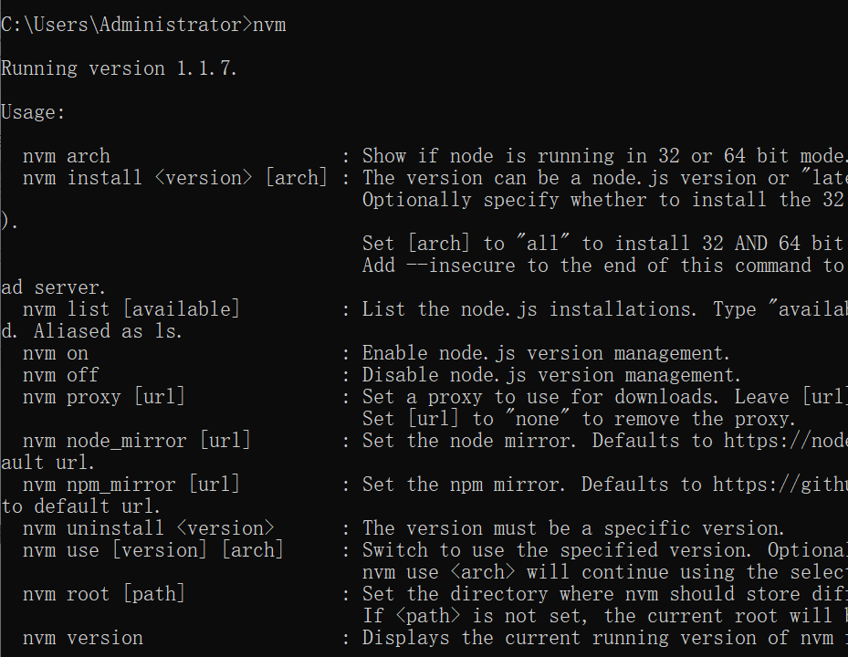Image resolution: width=848 pixels, height=657 pixels.
Task: Click the 'Usage:' heading text
Action: pyautogui.click(x=33, y=112)
